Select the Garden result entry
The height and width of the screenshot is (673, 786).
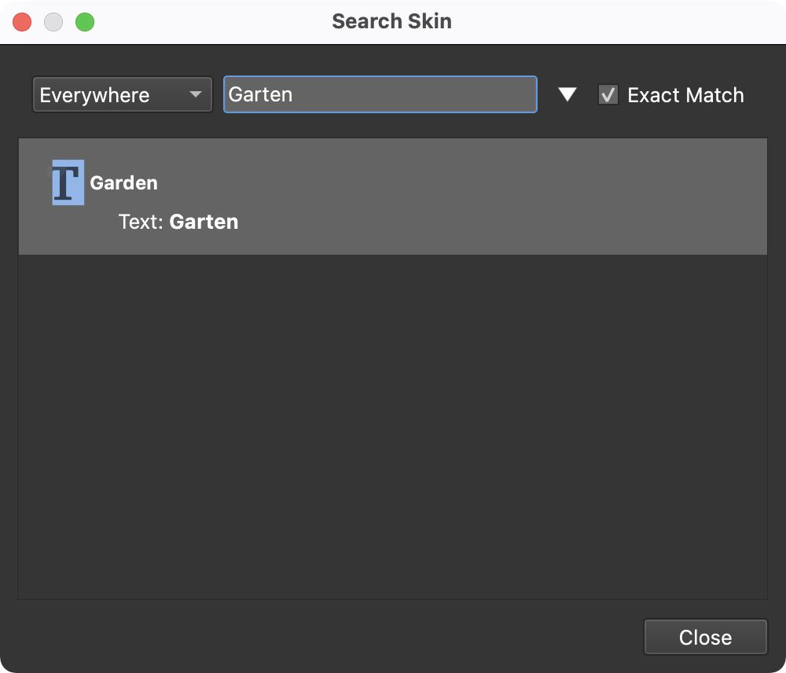click(393, 197)
